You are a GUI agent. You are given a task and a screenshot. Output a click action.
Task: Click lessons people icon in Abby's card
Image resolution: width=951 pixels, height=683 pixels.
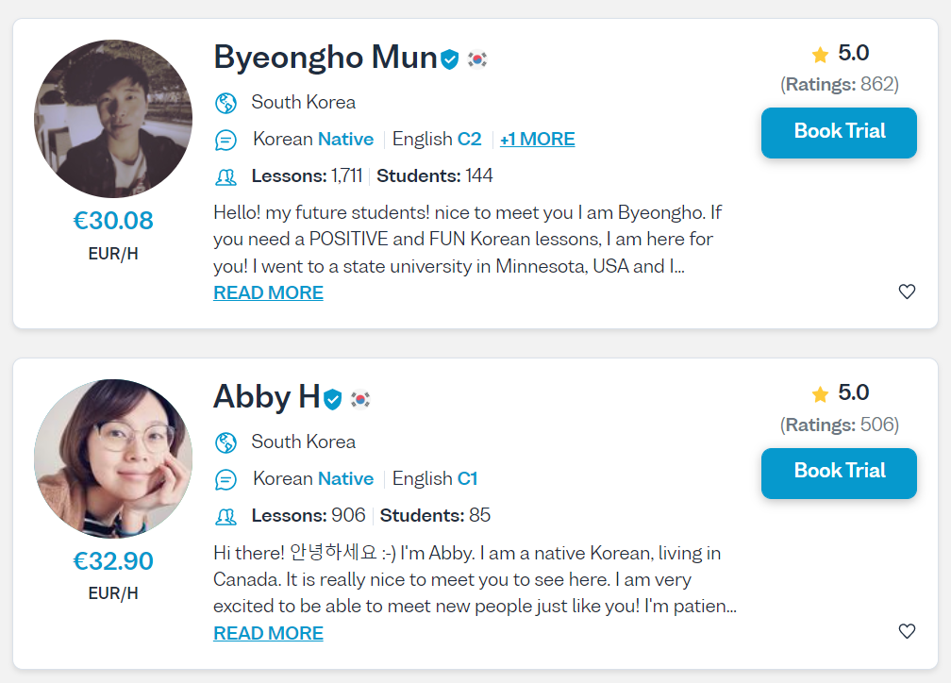[225, 516]
